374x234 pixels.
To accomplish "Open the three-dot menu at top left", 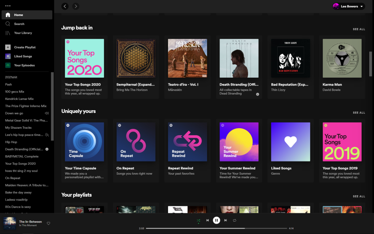I will click(x=8, y=6).
